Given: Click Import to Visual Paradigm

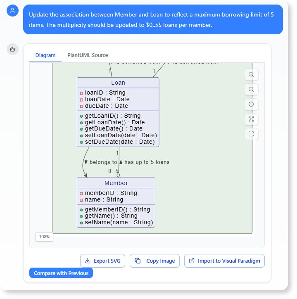Looking at the screenshot, I should coord(224,261).
